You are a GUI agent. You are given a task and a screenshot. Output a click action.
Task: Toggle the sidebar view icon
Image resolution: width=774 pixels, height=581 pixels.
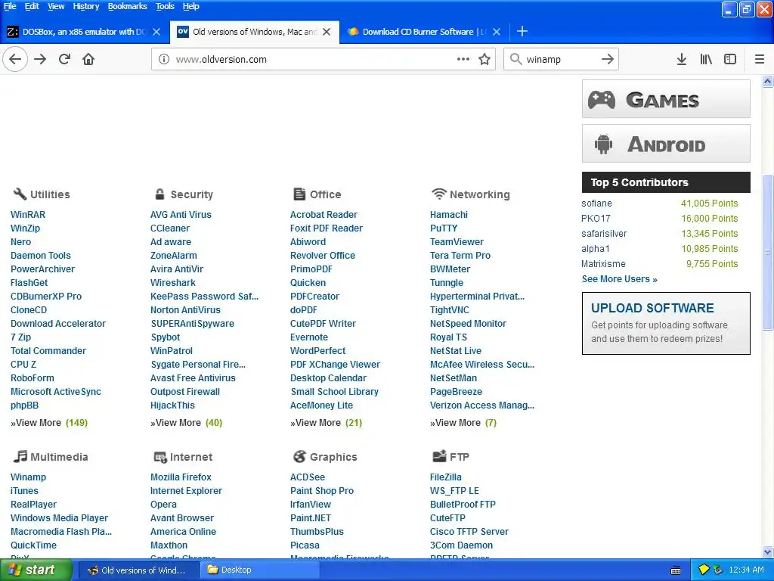(x=730, y=59)
